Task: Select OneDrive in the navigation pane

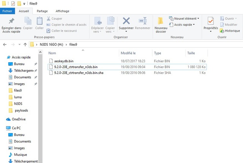Action: 19,119
